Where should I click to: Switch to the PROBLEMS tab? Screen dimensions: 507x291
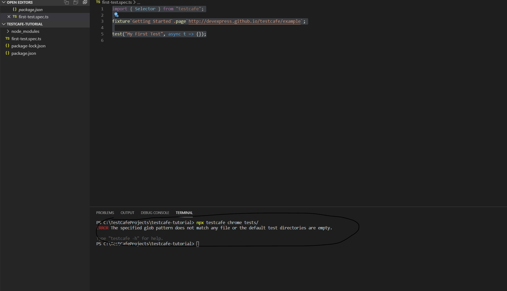click(x=105, y=213)
